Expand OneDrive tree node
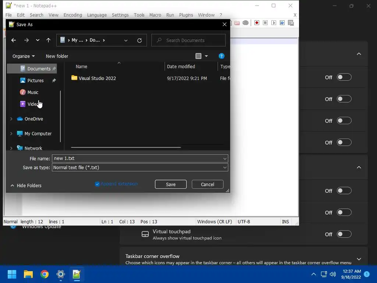Screen dimensions: 377x283 click(x=11, y=119)
